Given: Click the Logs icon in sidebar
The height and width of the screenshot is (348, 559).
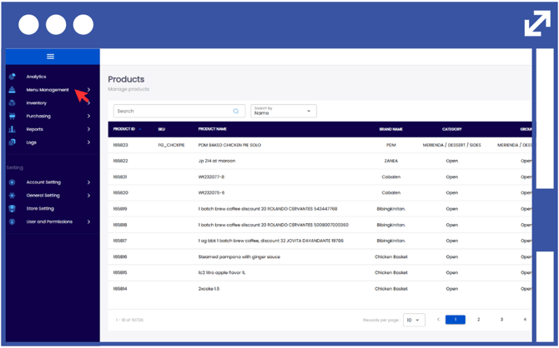Looking at the screenshot, I should pyautogui.click(x=12, y=142).
